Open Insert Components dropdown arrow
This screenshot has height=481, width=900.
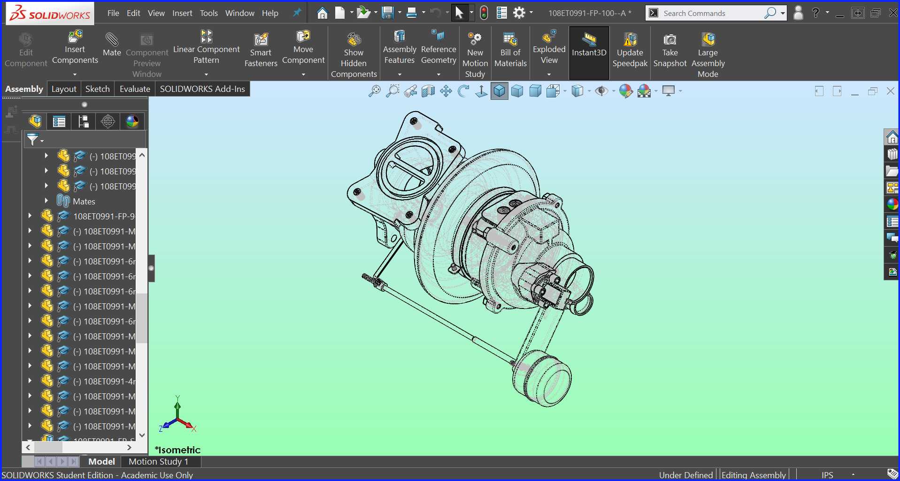coord(75,75)
